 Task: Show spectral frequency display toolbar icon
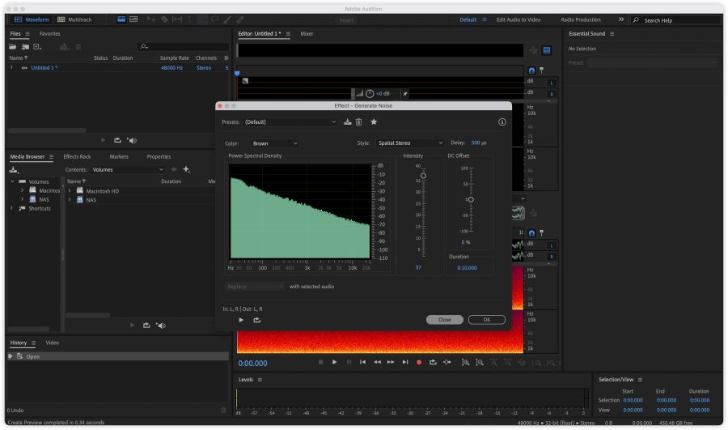tap(121, 19)
